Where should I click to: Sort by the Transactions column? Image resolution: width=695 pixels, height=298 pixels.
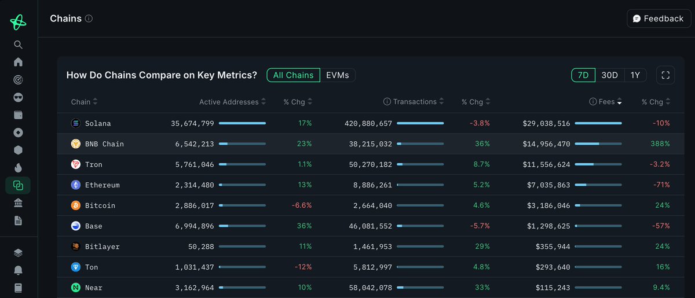pyautogui.click(x=419, y=102)
